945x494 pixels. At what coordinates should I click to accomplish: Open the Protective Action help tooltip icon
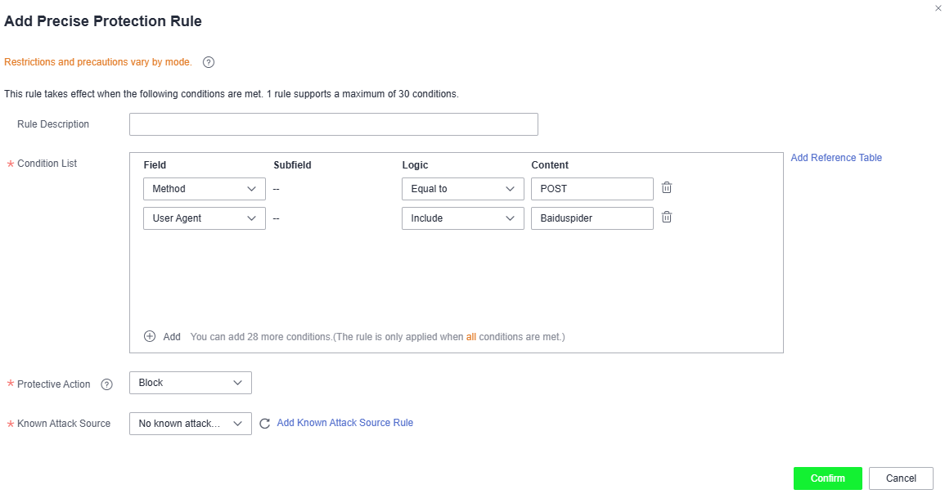click(106, 384)
